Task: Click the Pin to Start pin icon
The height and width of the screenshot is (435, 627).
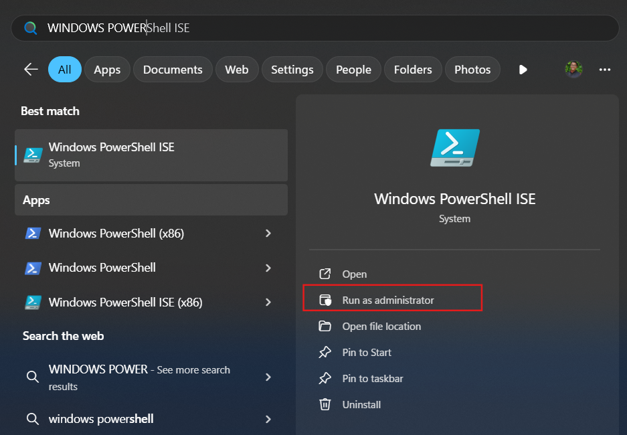Action: (325, 352)
